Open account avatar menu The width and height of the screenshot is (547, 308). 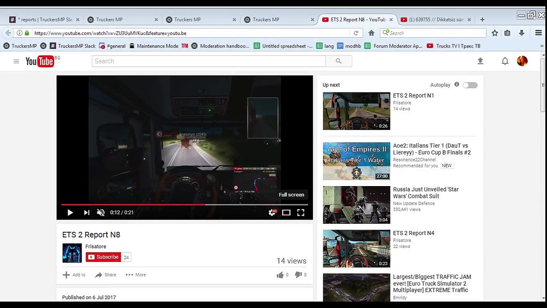point(522,61)
